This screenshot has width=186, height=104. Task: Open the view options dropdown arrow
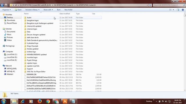[x=174, y=10]
